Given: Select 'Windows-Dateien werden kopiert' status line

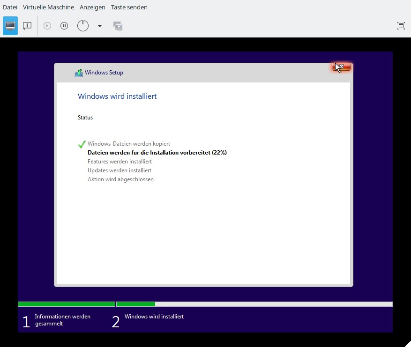Looking at the screenshot, I should [x=129, y=143].
